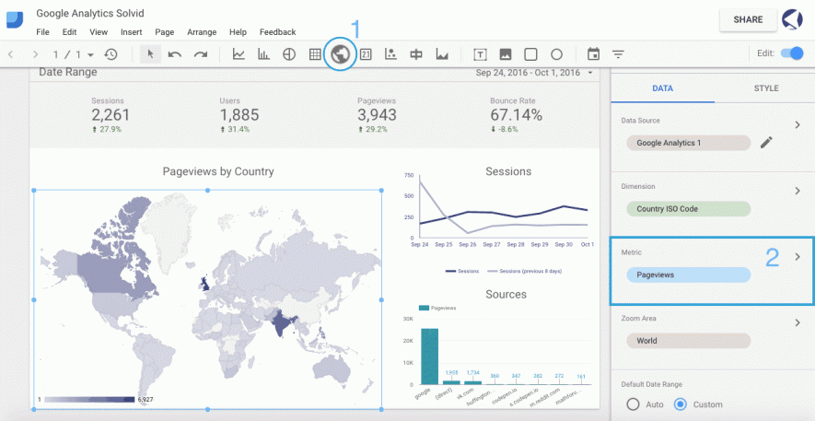Screen dimensions: 815x421
Task: Insert a geo map chart
Action: coord(340,54)
